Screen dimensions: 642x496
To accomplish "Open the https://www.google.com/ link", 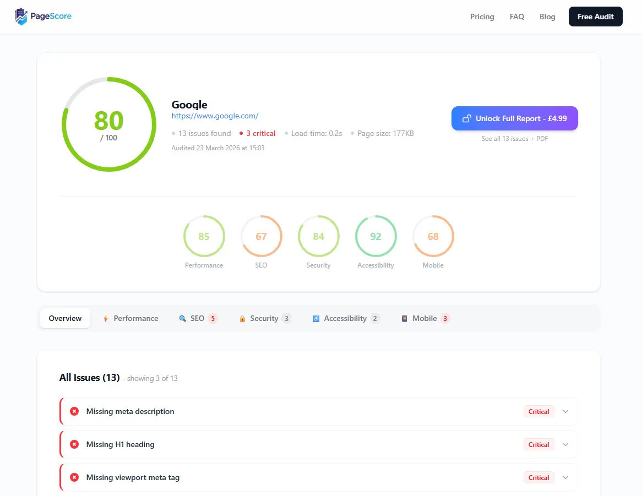I will [215, 116].
